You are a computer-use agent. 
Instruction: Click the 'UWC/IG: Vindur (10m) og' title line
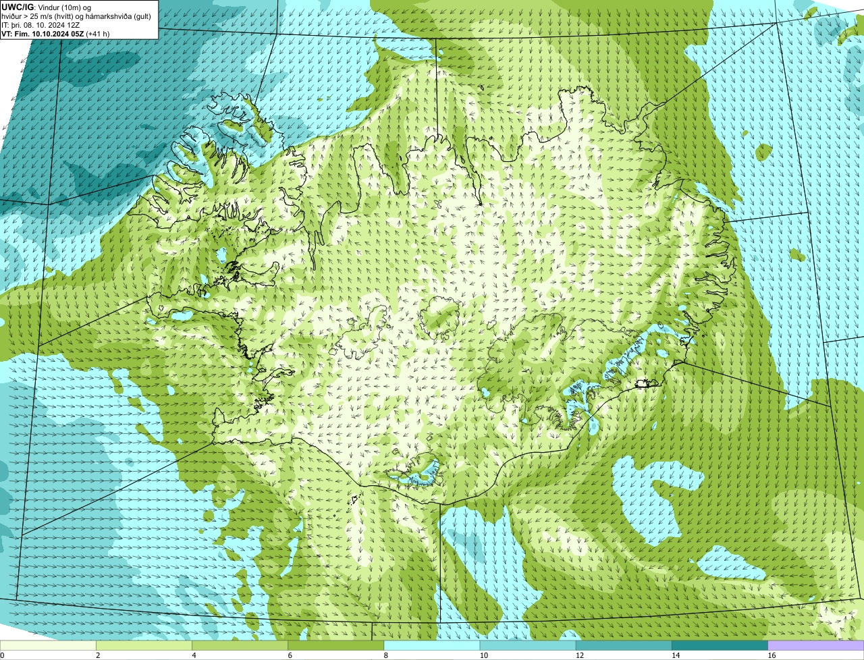[x=46, y=7]
